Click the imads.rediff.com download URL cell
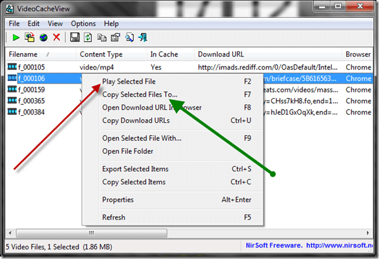This screenshot has width=379, height=259. pos(268,67)
